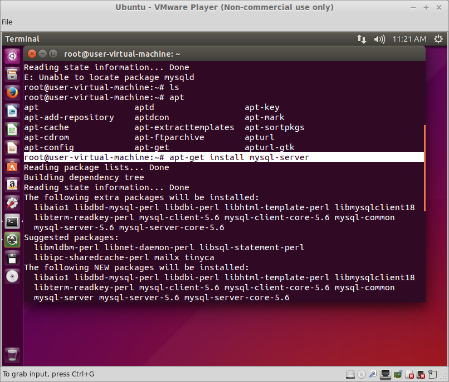This screenshot has width=449, height=382.
Task: Open the VMware message log icon
Action: [x=433, y=374]
